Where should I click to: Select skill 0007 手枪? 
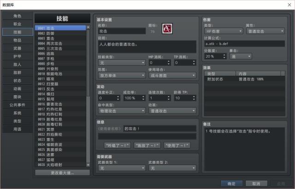point(60,59)
